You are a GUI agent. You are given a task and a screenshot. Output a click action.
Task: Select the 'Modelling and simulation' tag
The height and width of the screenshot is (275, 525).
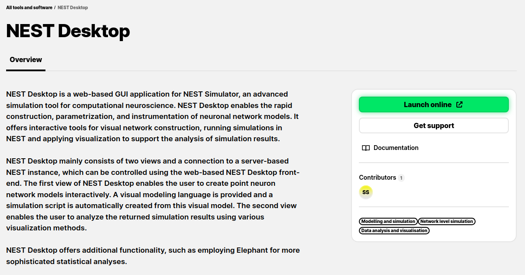tap(388, 221)
